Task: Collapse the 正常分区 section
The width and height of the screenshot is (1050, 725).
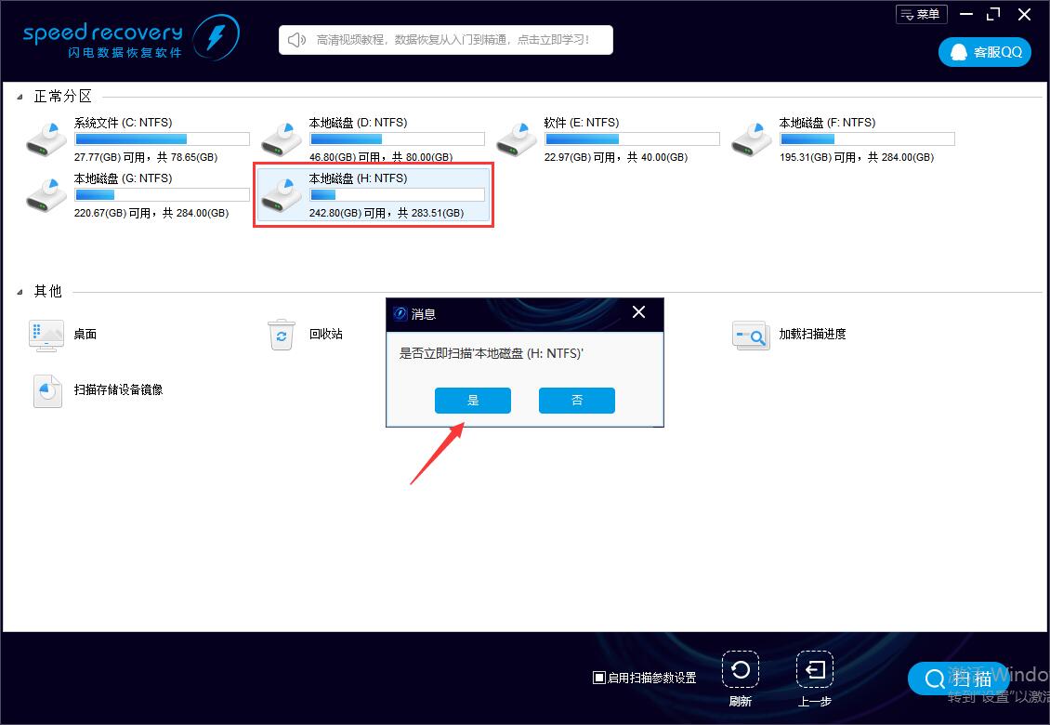Action: point(20,98)
